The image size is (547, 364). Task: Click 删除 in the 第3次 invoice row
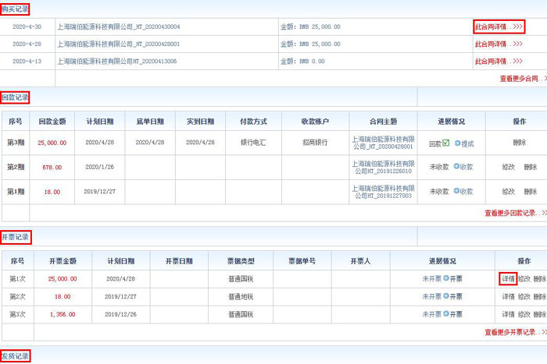point(539,314)
